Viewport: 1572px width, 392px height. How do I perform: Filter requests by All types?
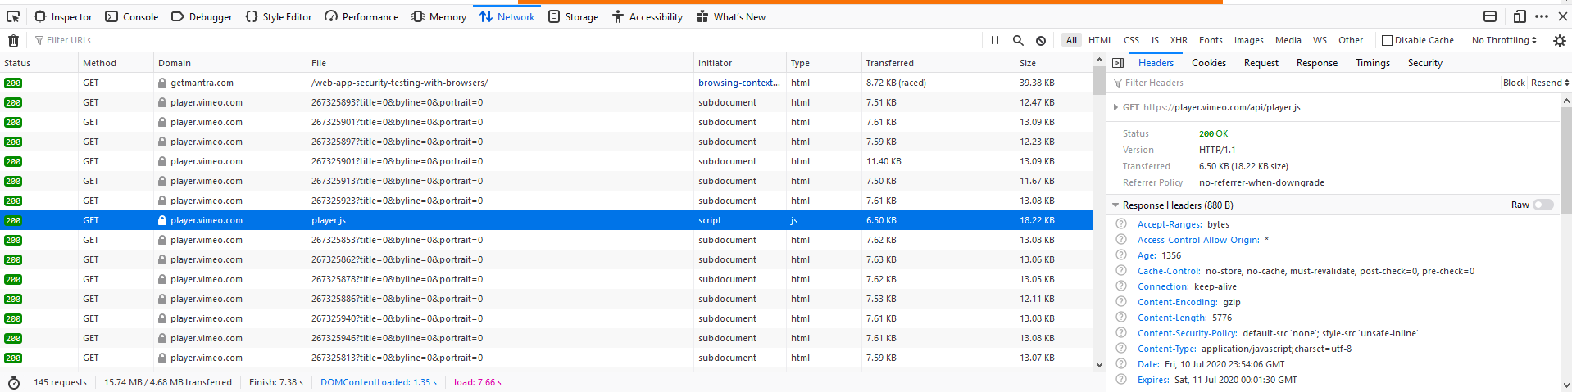(x=1071, y=40)
